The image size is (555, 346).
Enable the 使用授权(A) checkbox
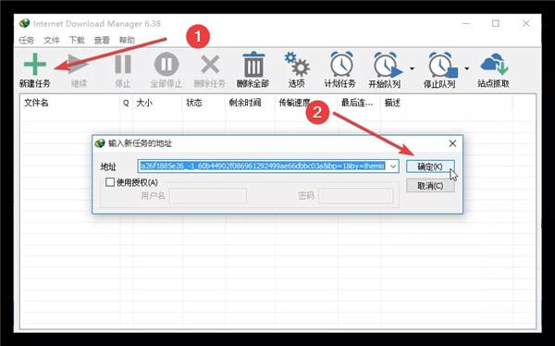pos(110,182)
